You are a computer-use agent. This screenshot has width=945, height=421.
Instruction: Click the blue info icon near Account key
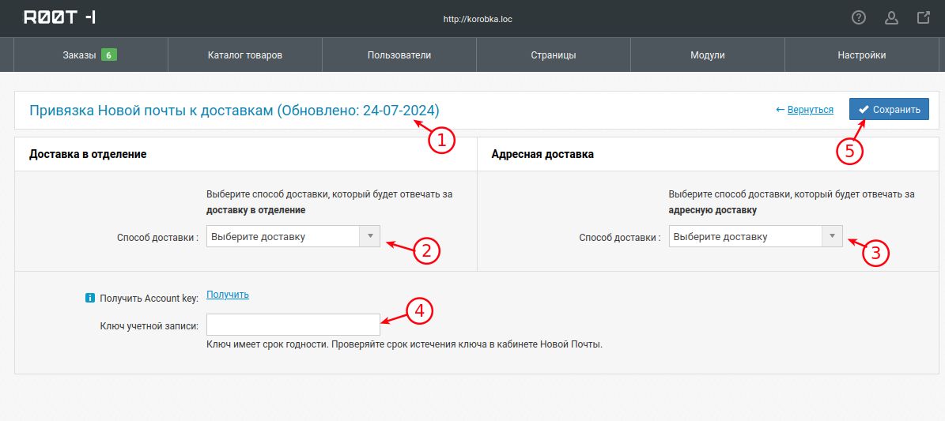90,298
